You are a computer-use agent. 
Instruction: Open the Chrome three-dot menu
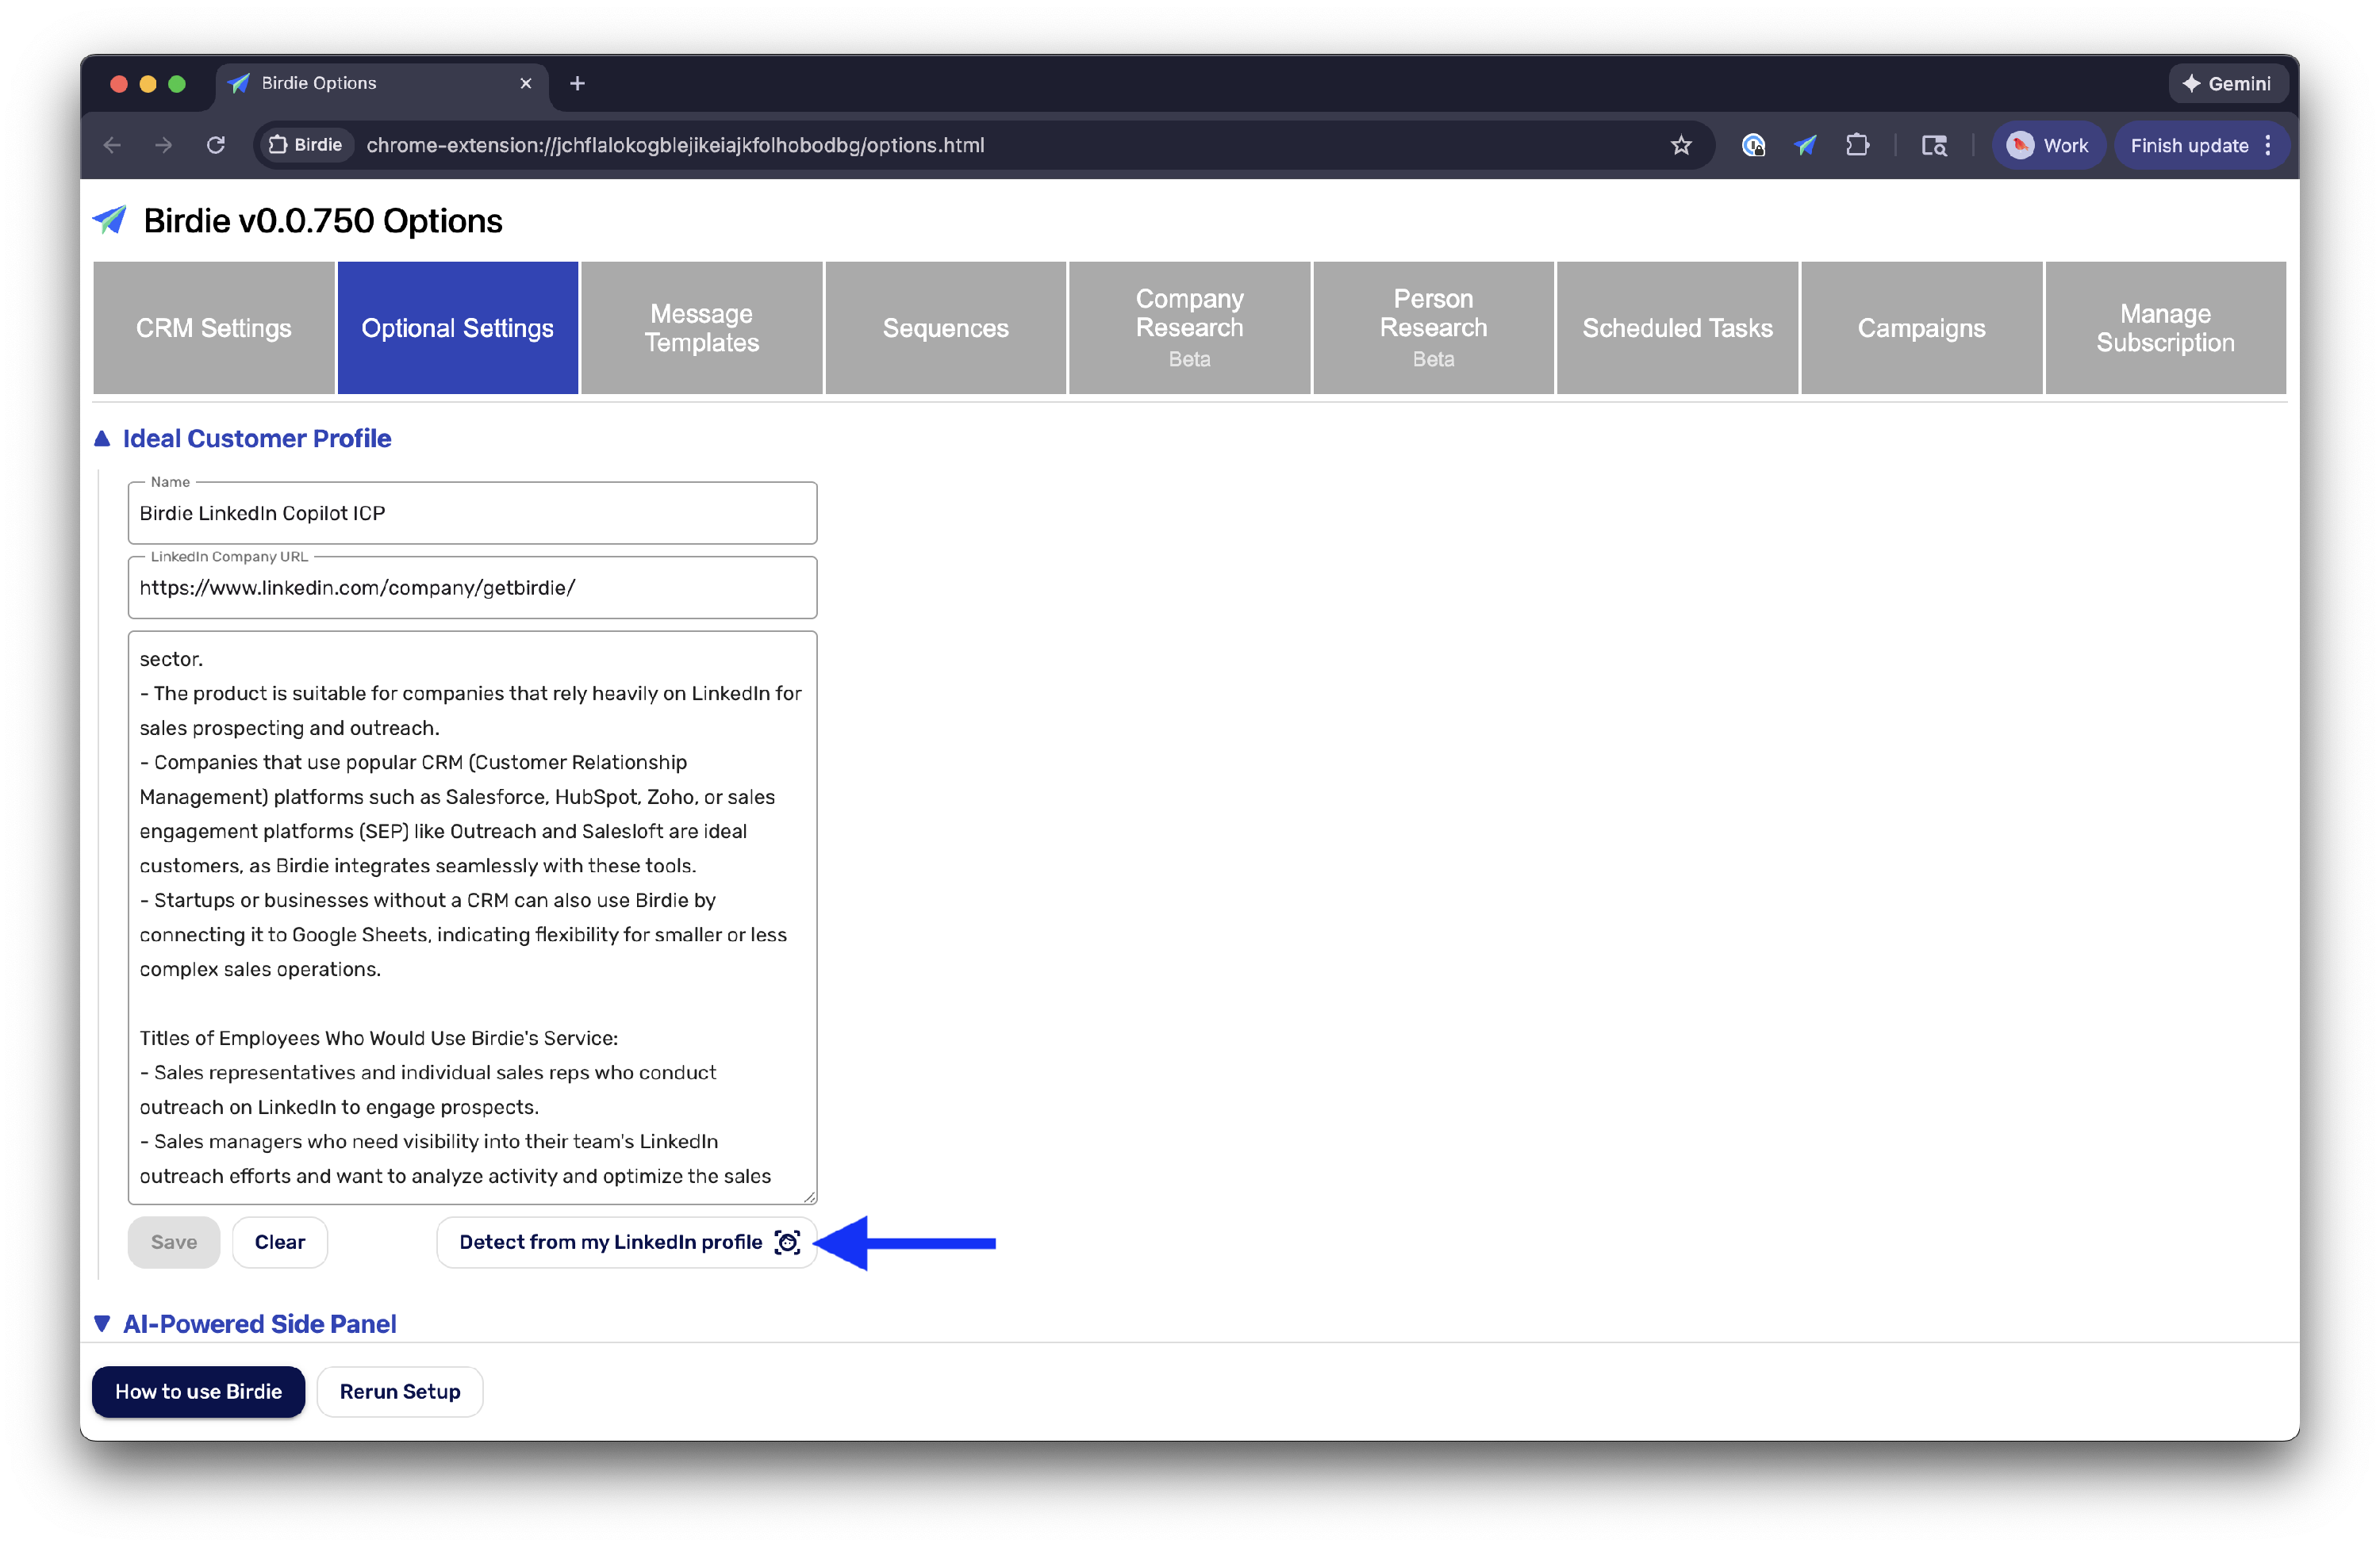(2268, 146)
